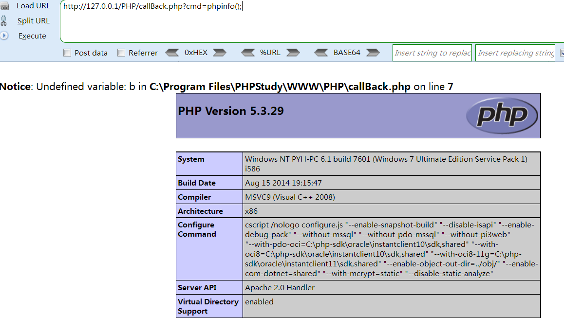Click the cscript configure command text
The height and width of the screenshot is (318, 564).
point(392,249)
